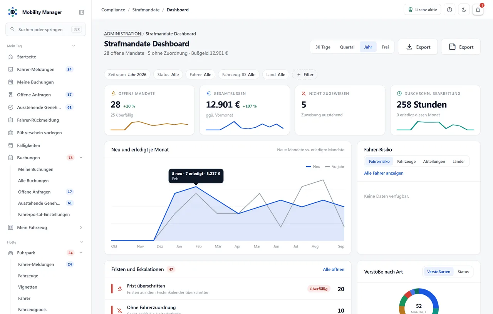Click the Frist überschritten gavel icon

[x=120, y=289]
